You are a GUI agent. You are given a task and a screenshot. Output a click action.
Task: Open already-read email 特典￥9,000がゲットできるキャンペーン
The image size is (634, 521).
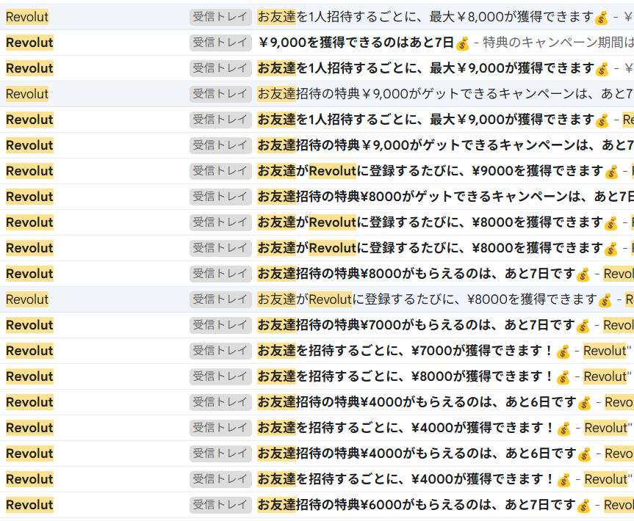(441, 94)
